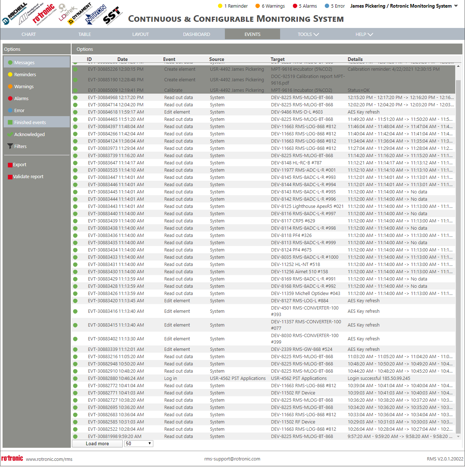Expand the Tools menu dropdown

tap(308, 34)
